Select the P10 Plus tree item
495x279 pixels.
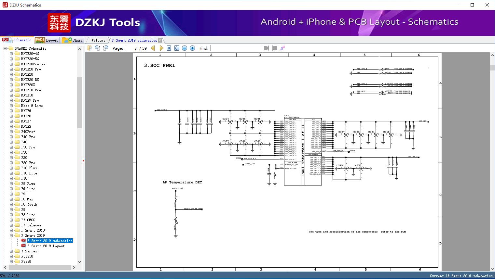pyautogui.click(x=29, y=168)
